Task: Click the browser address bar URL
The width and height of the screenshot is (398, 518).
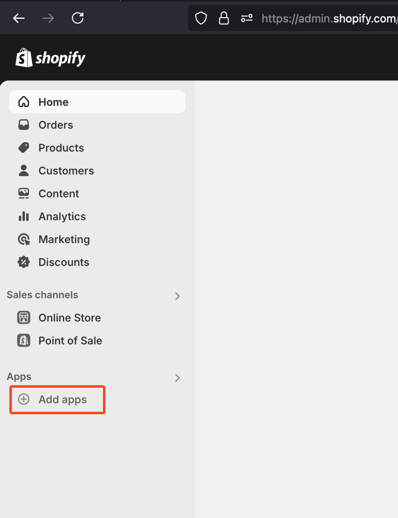Action: pyautogui.click(x=328, y=18)
